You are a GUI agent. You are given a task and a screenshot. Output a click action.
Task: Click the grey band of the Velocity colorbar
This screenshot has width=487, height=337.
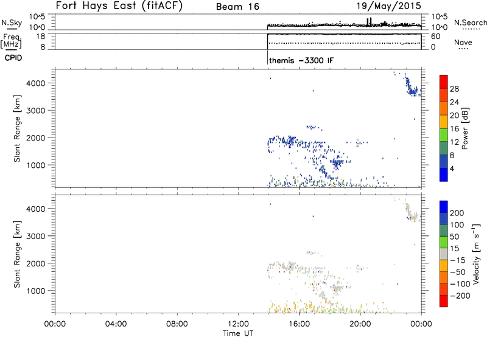tap(444, 254)
